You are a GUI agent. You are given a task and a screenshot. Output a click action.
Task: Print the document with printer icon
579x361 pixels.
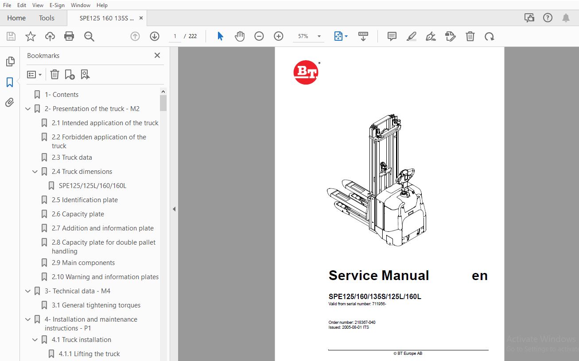coord(69,36)
